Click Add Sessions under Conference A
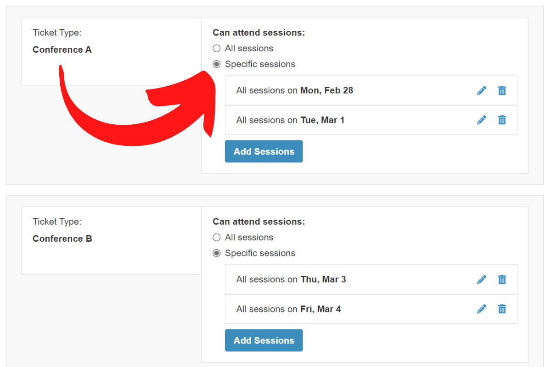This screenshot has width=551, height=367. pos(264,151)
